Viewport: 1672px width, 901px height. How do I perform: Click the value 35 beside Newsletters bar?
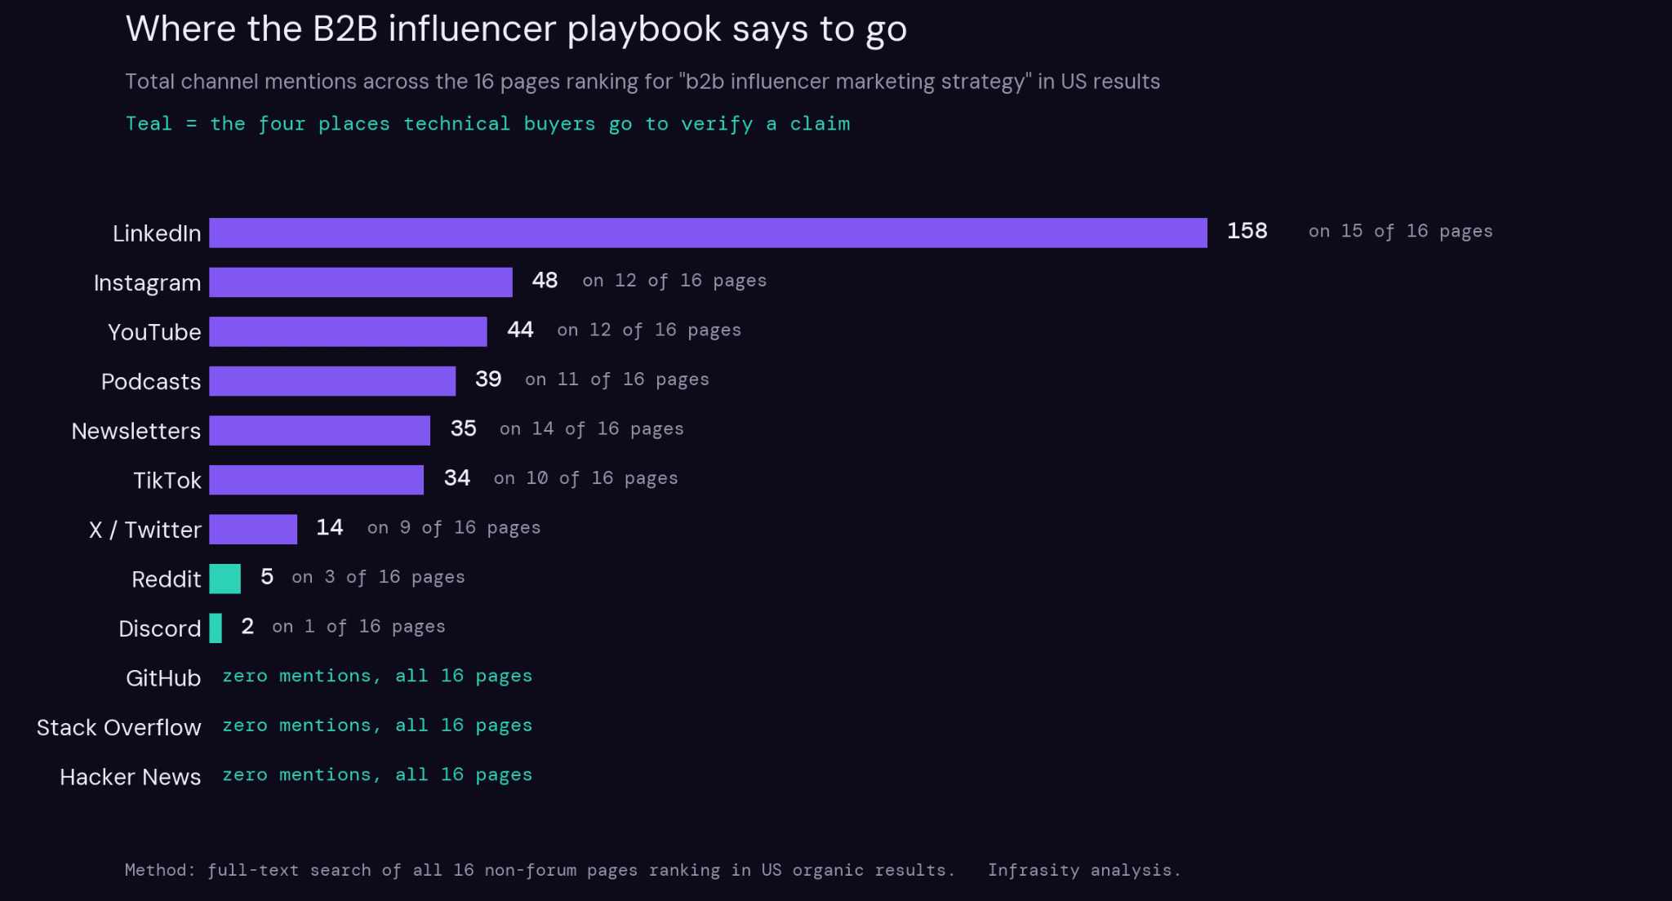pos(463,428)
